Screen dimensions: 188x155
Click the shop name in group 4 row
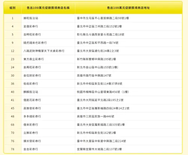31,26
